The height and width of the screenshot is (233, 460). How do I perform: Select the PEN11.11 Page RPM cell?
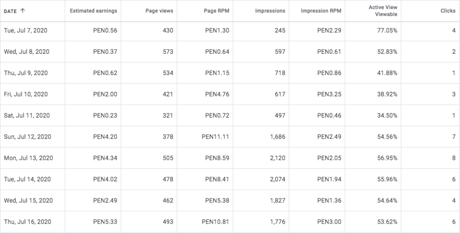[215, 136]
